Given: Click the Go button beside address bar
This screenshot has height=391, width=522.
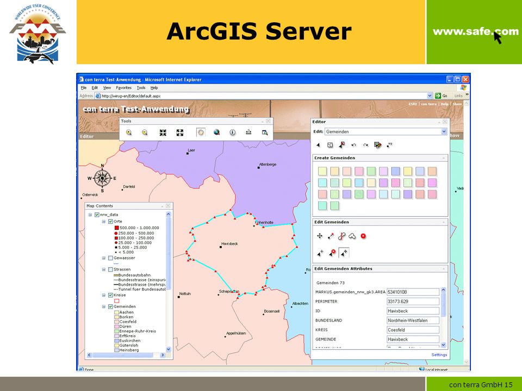Looking at the screenshot, I should pyautogui.click(x=441, y=96).
